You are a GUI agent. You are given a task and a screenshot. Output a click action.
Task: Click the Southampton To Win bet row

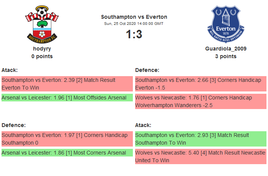[200, 139]
